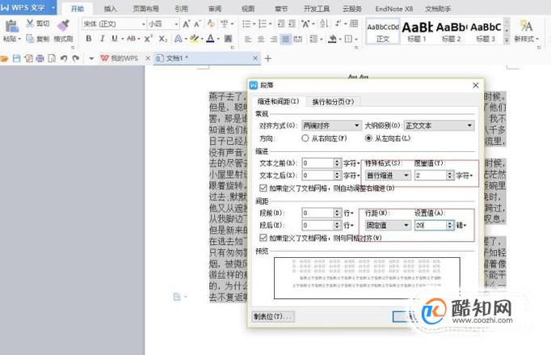Toggle align to document grid checkbox
Viewport: 551px width, 355px height.
263,238
